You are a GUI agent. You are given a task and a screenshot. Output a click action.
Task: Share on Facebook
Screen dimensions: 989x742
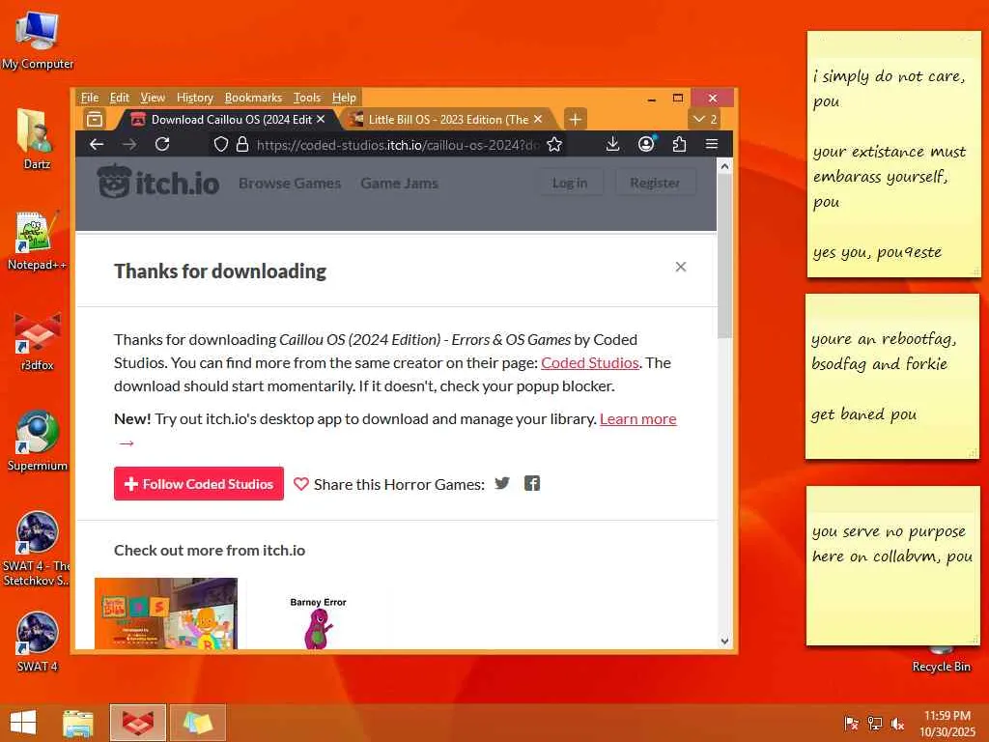click(532, 483)
